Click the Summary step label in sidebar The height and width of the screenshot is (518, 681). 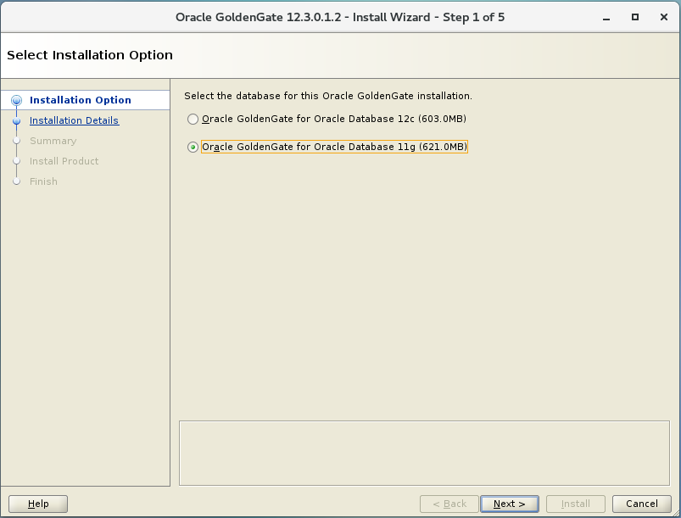point(53,141)
